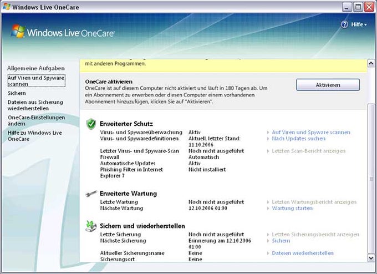Click the 'Erweiterter Schutz' heading

pos(126,124)
